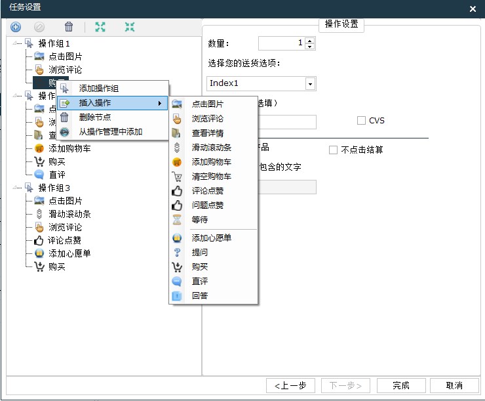
Task: Enable the CVS checkbox
Action: pyautogui.click(x=361, y=121)
